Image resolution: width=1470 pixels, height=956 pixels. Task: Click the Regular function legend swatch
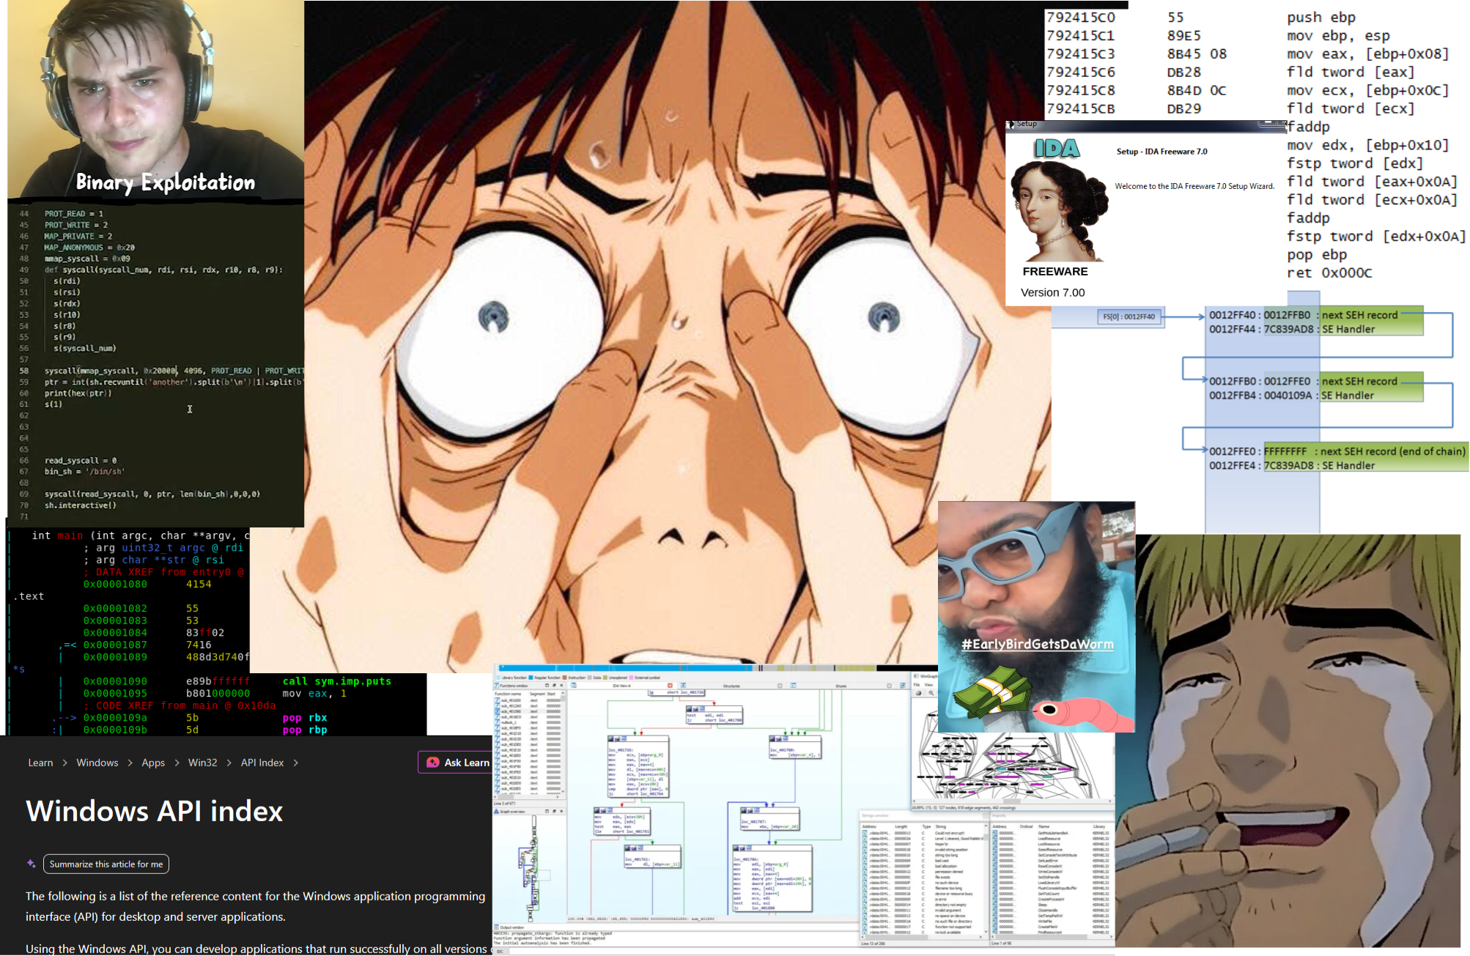[x=531, y=678]
